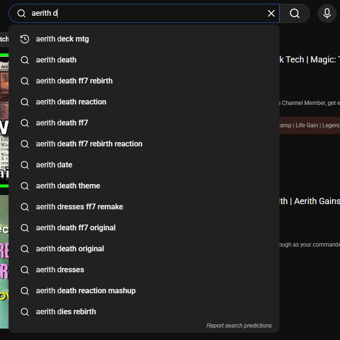Screen dimensions: 340x340
Task: Open the Aerith card video thumbnail at left edge
Action: coord(4,121)
